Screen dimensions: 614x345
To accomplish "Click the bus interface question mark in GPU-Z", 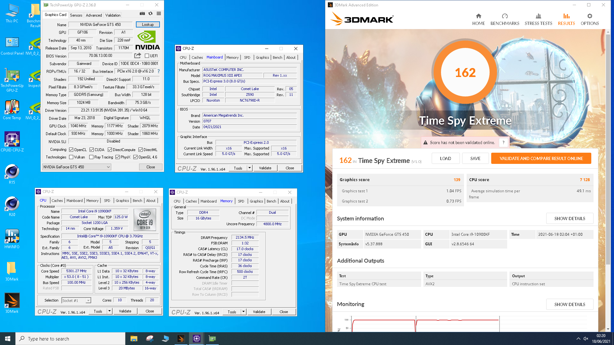I will pyautogui.click(x=159, y=71).
